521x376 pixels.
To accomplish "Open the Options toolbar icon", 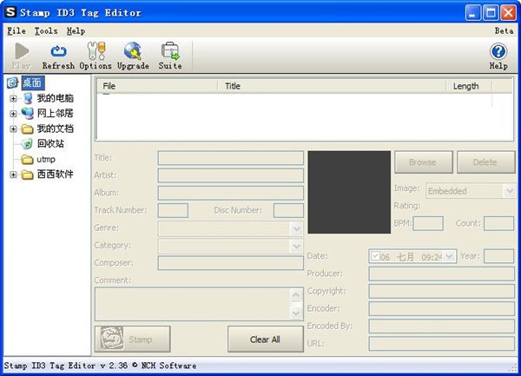I will pyautogui.click(x=96, y=52).
